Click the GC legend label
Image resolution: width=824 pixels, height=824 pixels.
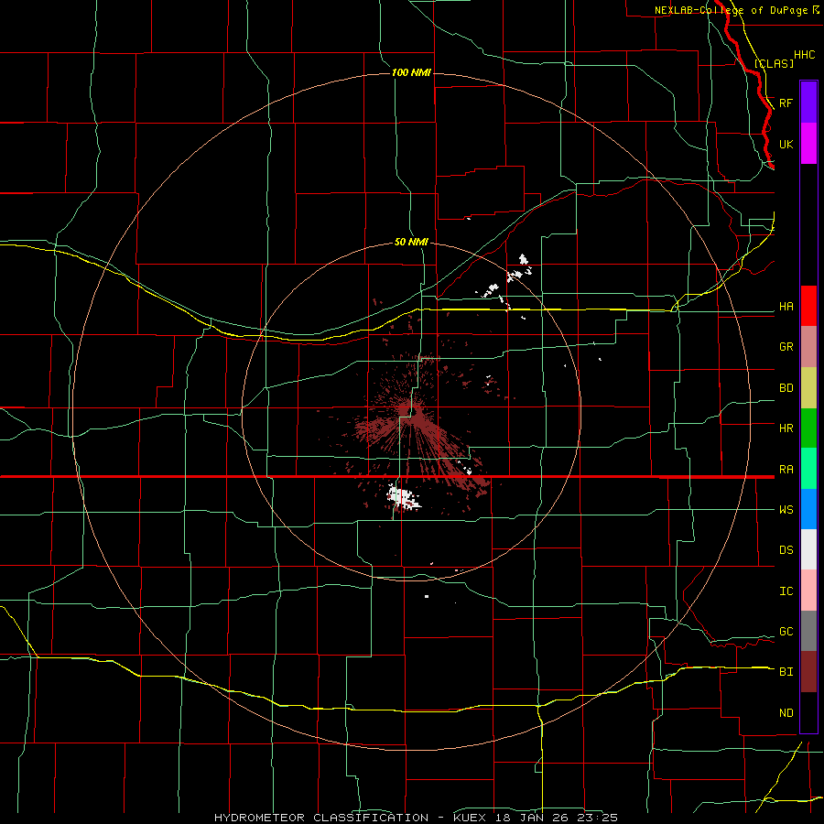click(786, 632)
